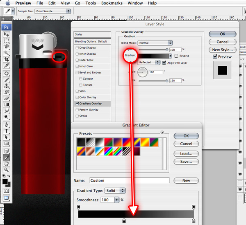This screenshot has width=246, height=225.
Task: Select the Horizontal Type tool
Action: coord(7,131)
